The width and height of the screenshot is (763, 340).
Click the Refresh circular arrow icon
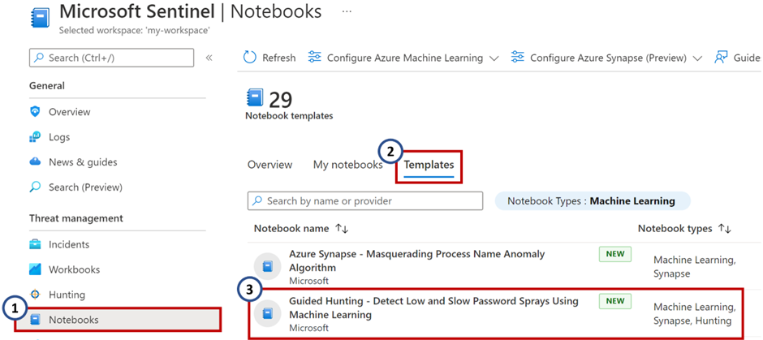pos(250,58)
